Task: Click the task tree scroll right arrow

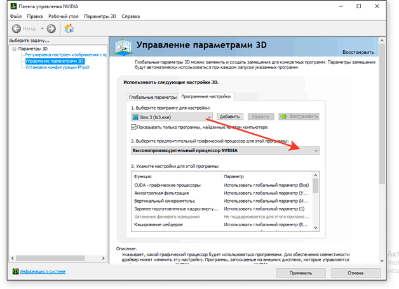Action: [x=103, y=258]
